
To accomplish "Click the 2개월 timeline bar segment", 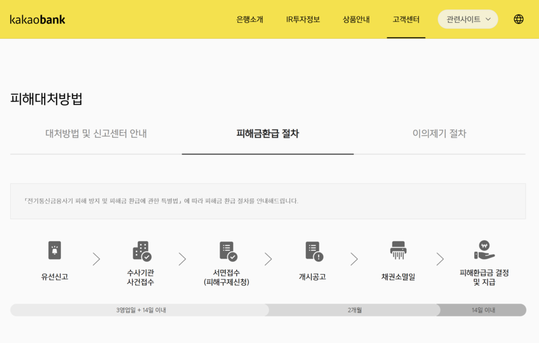I will [x=354, y=310].
